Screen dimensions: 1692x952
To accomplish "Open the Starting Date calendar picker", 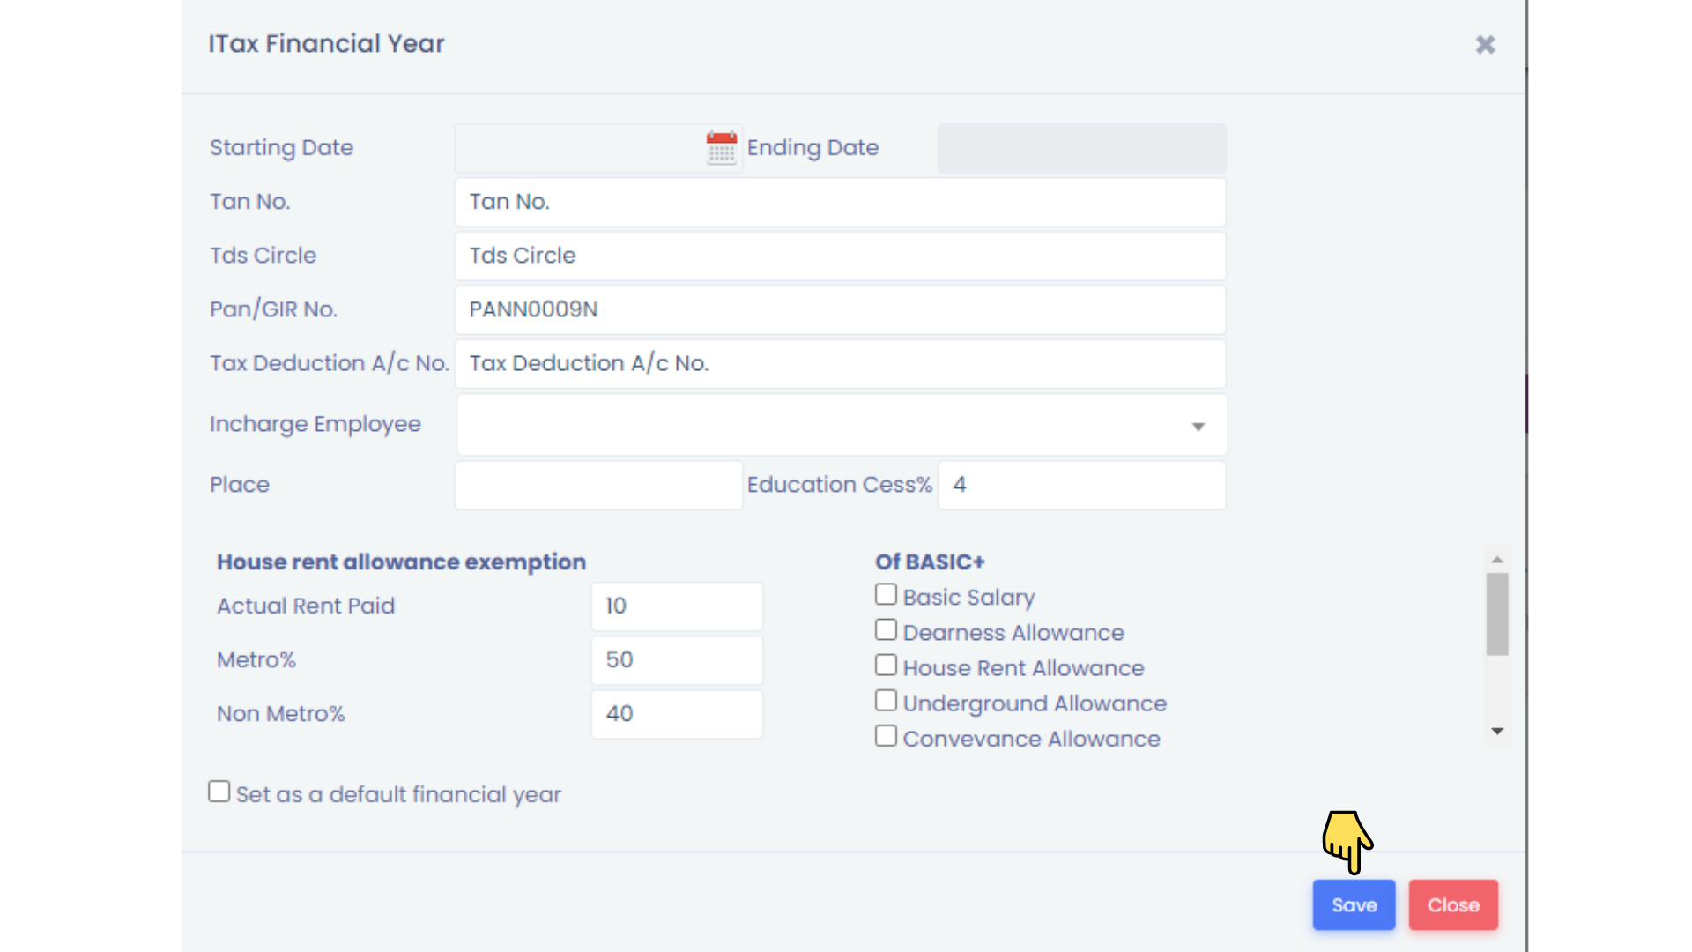I will click(721, 147).
